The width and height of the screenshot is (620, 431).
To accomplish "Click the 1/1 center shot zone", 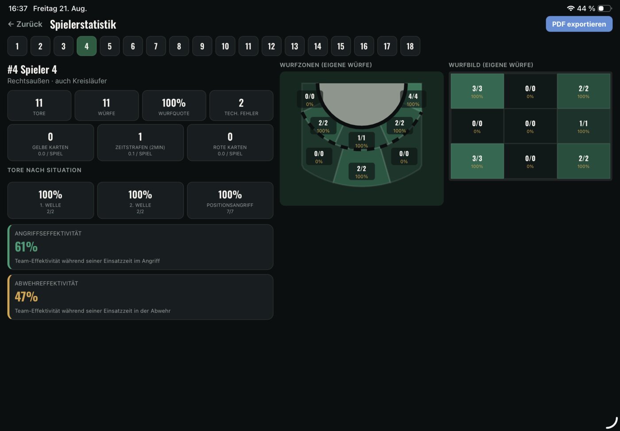I will [361, 141].
